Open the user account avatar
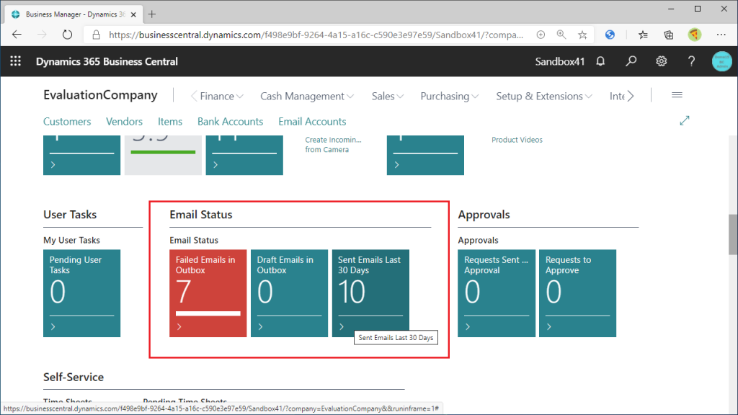Image resolution: width=738 pixels, height=415 pixels. pos(721,61)
